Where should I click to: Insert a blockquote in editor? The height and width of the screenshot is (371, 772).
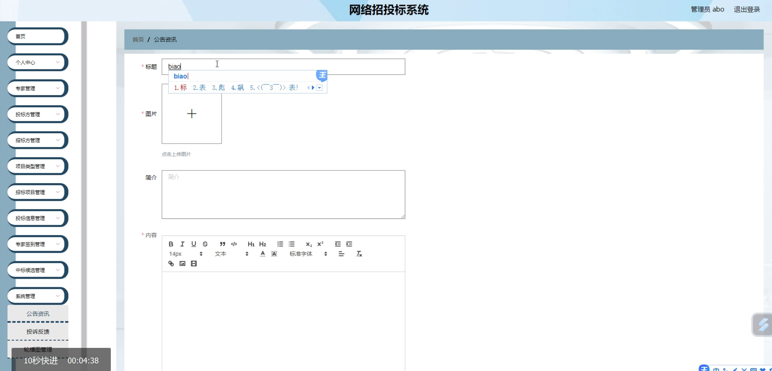(x=222, y=244)
